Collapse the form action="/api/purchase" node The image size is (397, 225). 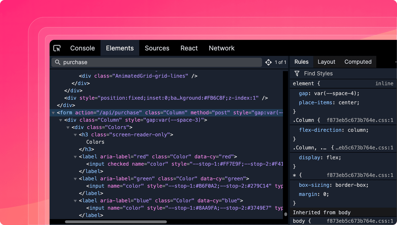53,113
